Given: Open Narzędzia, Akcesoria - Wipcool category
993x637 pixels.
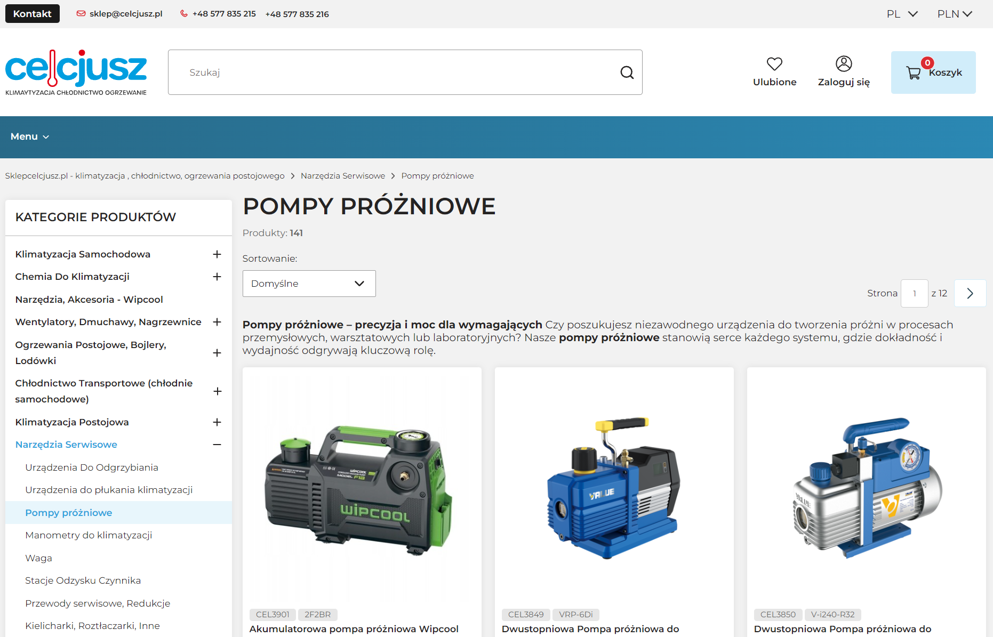Looking at the screenshot, I should (x=89, y=300).
